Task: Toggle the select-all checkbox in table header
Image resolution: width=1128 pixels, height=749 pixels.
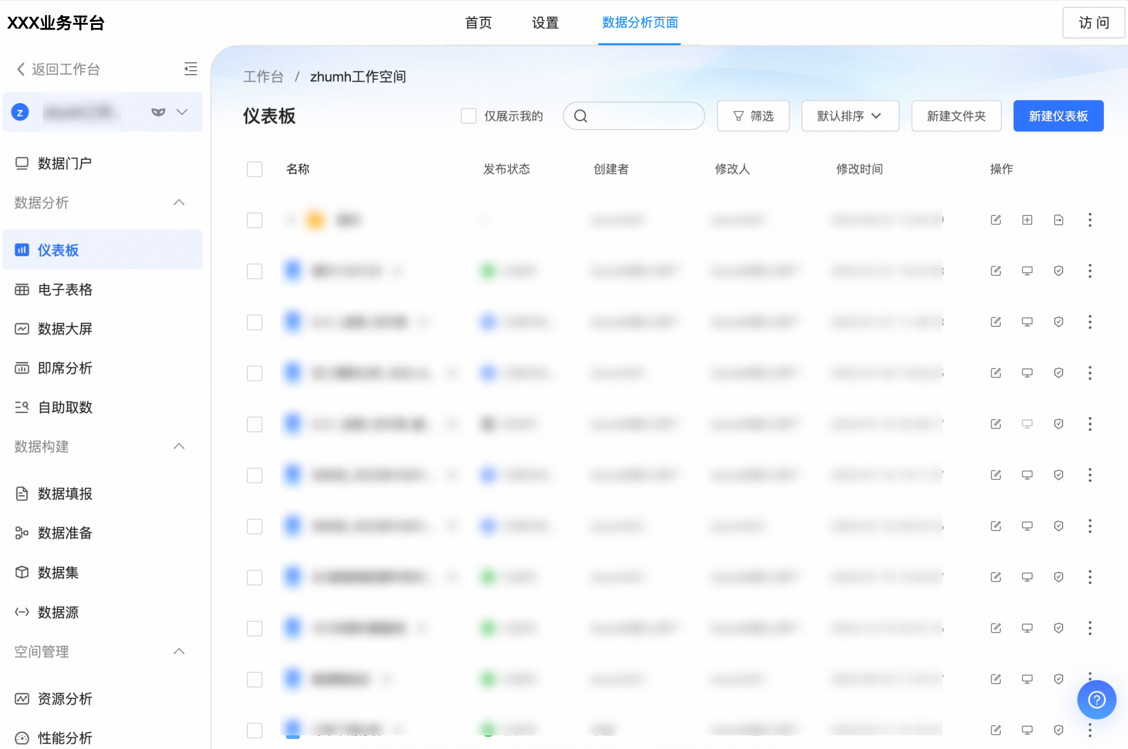Action: [x=255, y=169]
